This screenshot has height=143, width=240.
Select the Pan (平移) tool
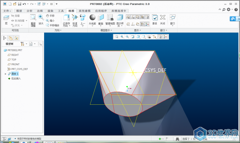[x=50, y=16]
